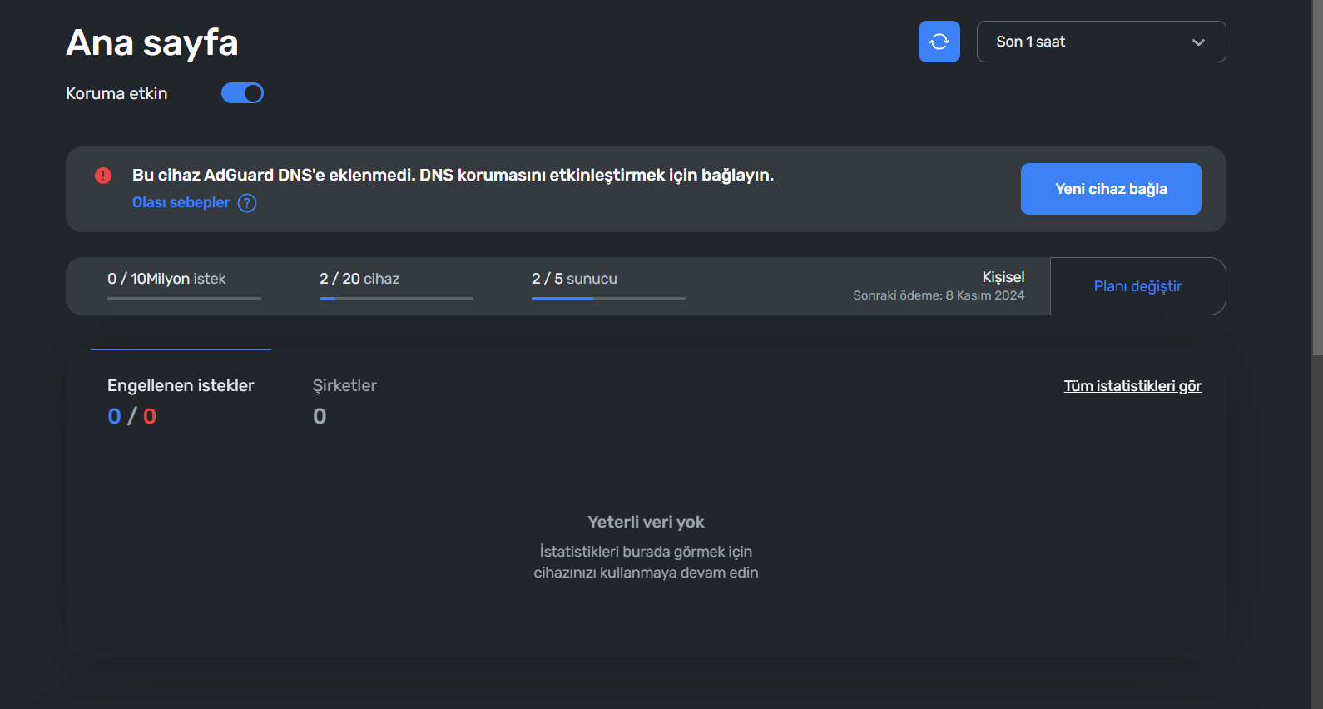Open the Son 1 saat time dropdown
The image size is (1323, 709).
(1101, 42)
